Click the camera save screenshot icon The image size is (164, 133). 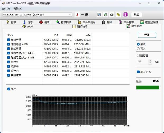tap(112, 15)
